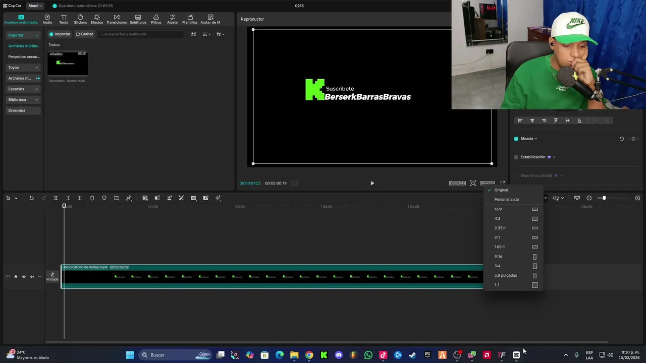Viewport: 646px width, 363px height.
Task: Open the Filtros tab
Action: pos(156,19)
